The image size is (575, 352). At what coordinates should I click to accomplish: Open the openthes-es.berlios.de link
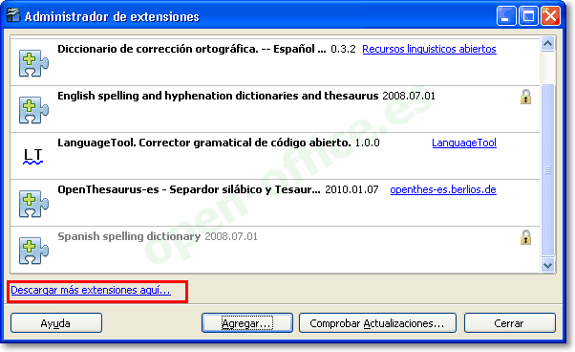coord(443,189)
